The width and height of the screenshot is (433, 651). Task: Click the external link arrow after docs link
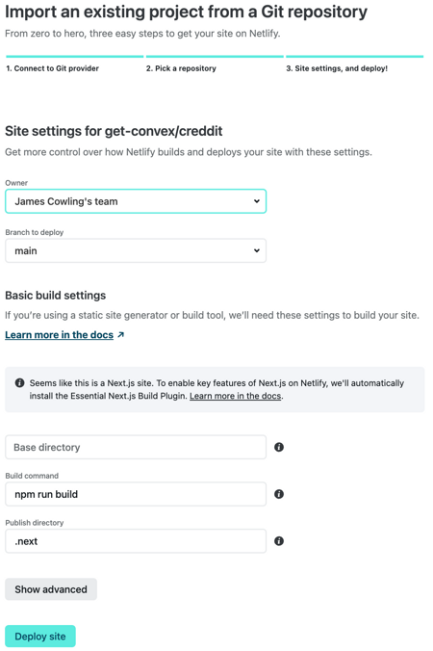120,334
